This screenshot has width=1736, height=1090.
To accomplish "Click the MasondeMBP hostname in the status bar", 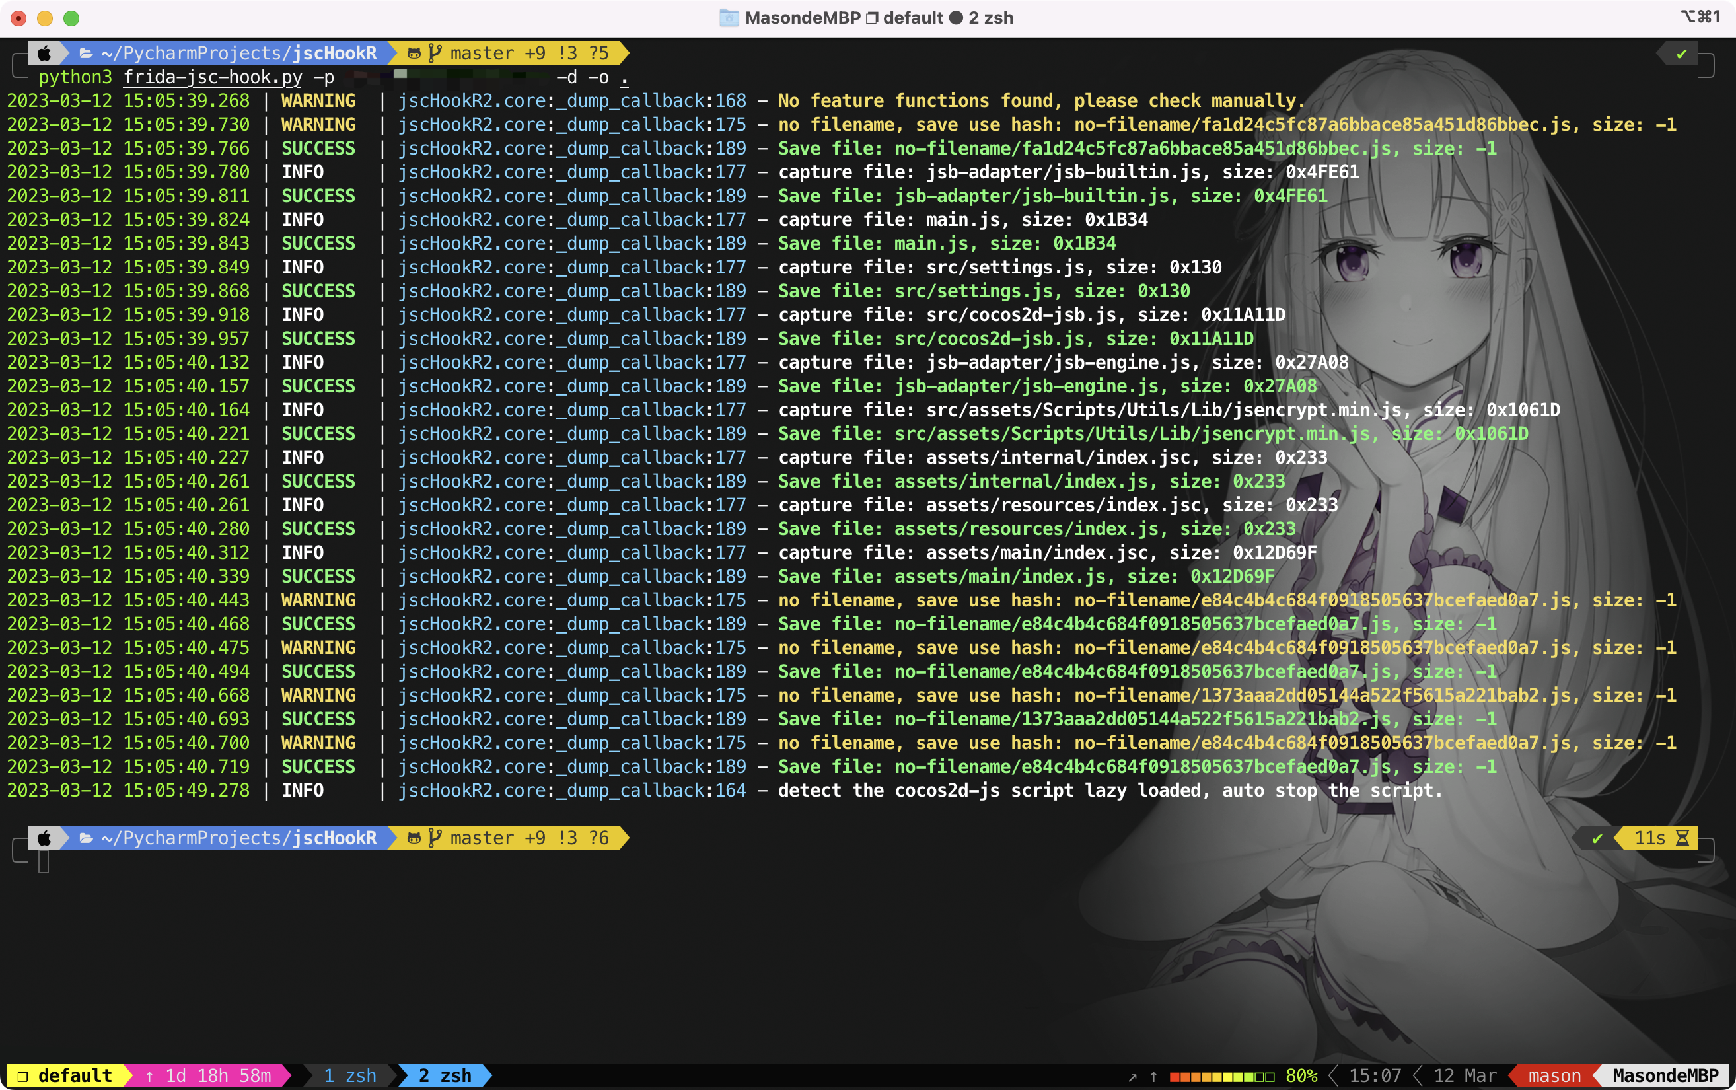I will tap(1665, 1075).
